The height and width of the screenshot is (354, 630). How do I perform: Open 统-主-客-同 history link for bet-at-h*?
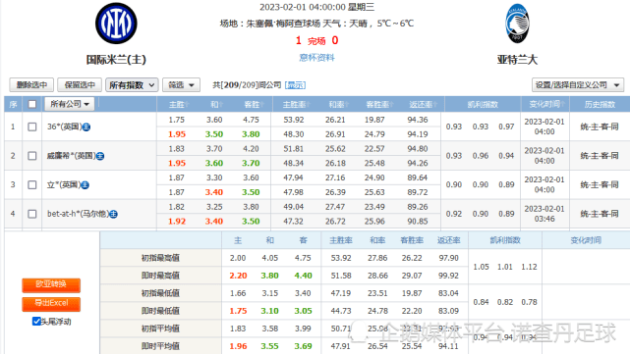click(600, 214)
